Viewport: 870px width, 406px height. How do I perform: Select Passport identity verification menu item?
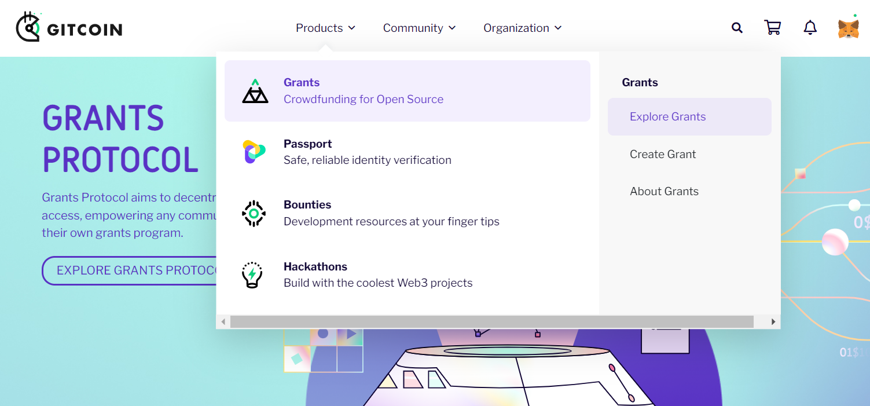pyautogui.click(x=367, y=160)
